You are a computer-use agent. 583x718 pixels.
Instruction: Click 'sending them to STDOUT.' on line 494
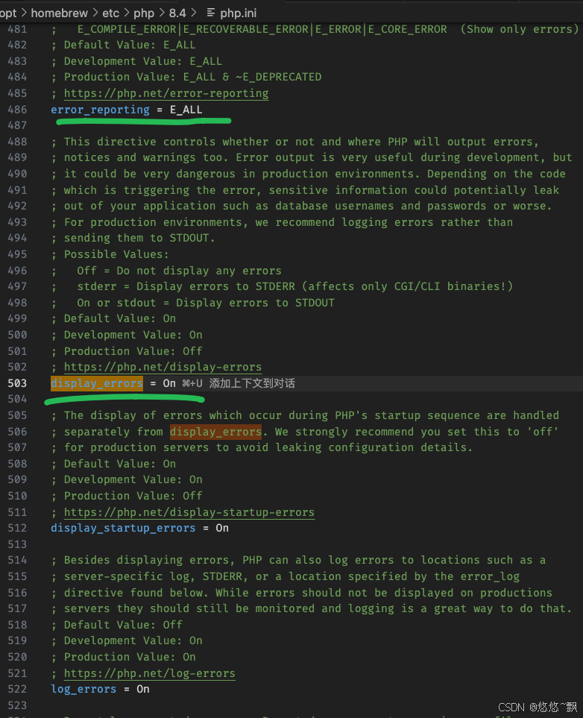point(139,238)
